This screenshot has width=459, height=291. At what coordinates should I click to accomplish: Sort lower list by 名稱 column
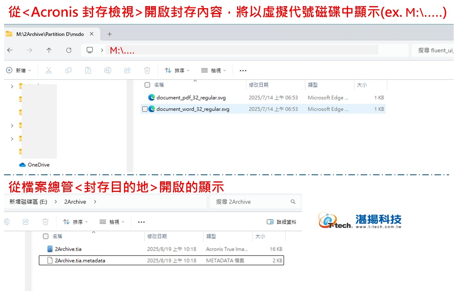58,236
